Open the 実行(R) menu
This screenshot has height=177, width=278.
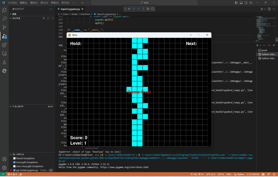point(65,3)
